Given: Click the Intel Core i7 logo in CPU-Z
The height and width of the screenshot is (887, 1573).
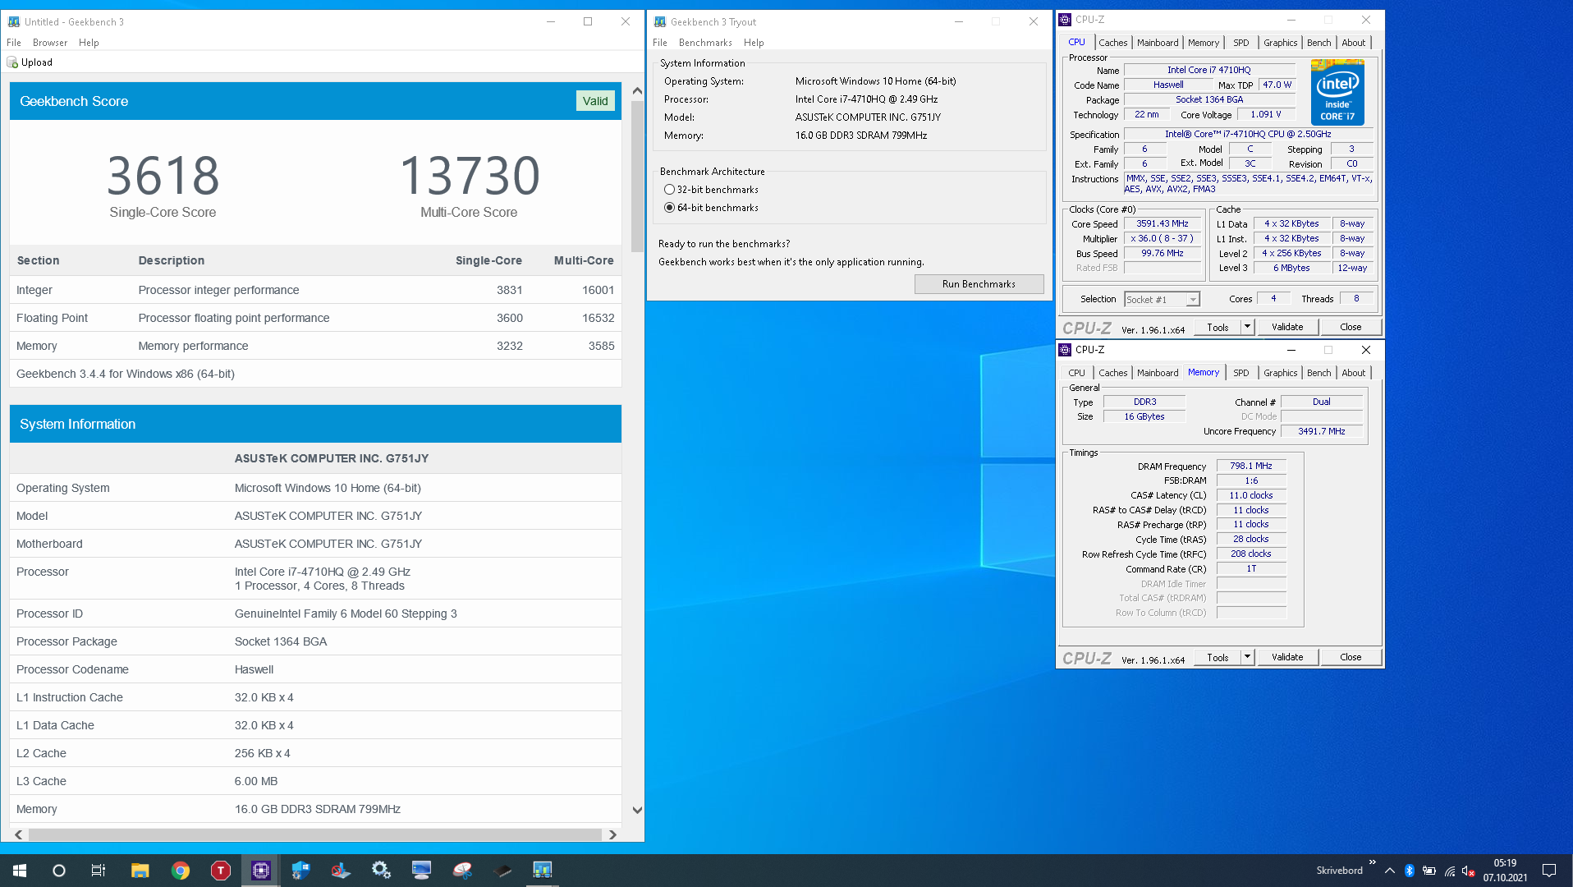Looking at the screenshot, I should coord(1337,92).
